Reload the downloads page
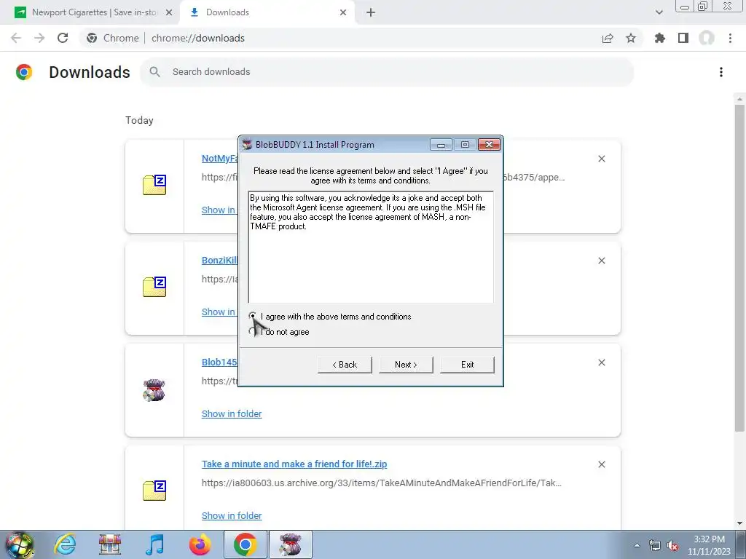 [x=63, y=38]
